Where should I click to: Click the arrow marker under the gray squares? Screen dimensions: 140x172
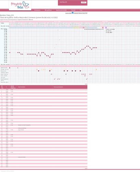(85, 76)
